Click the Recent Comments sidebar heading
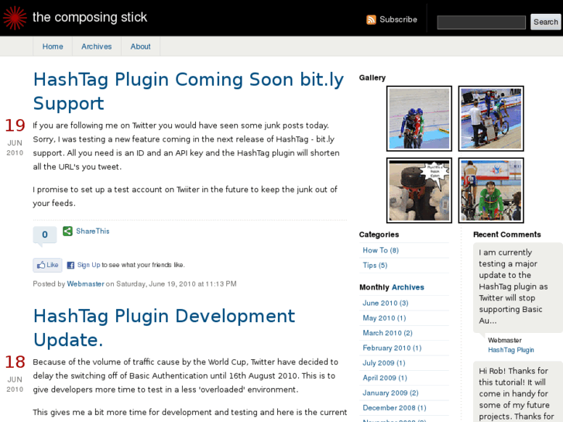Screen dimensions: 563x422 (507, 235)
